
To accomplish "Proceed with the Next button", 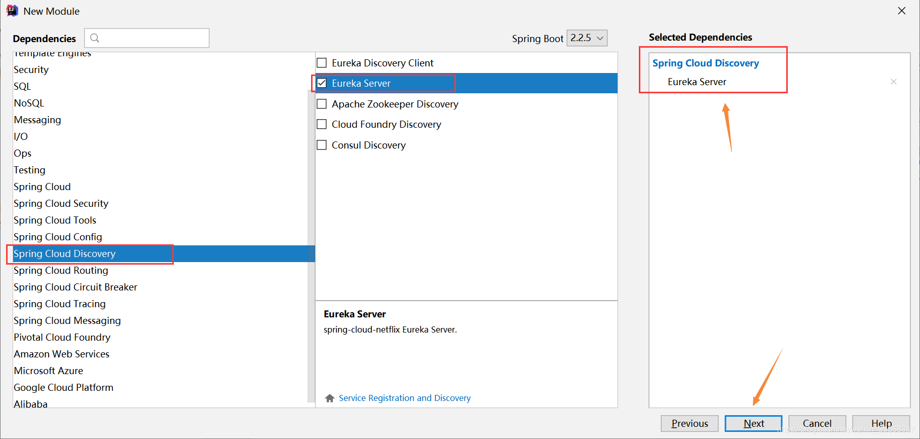I will (x=753, y=423).
